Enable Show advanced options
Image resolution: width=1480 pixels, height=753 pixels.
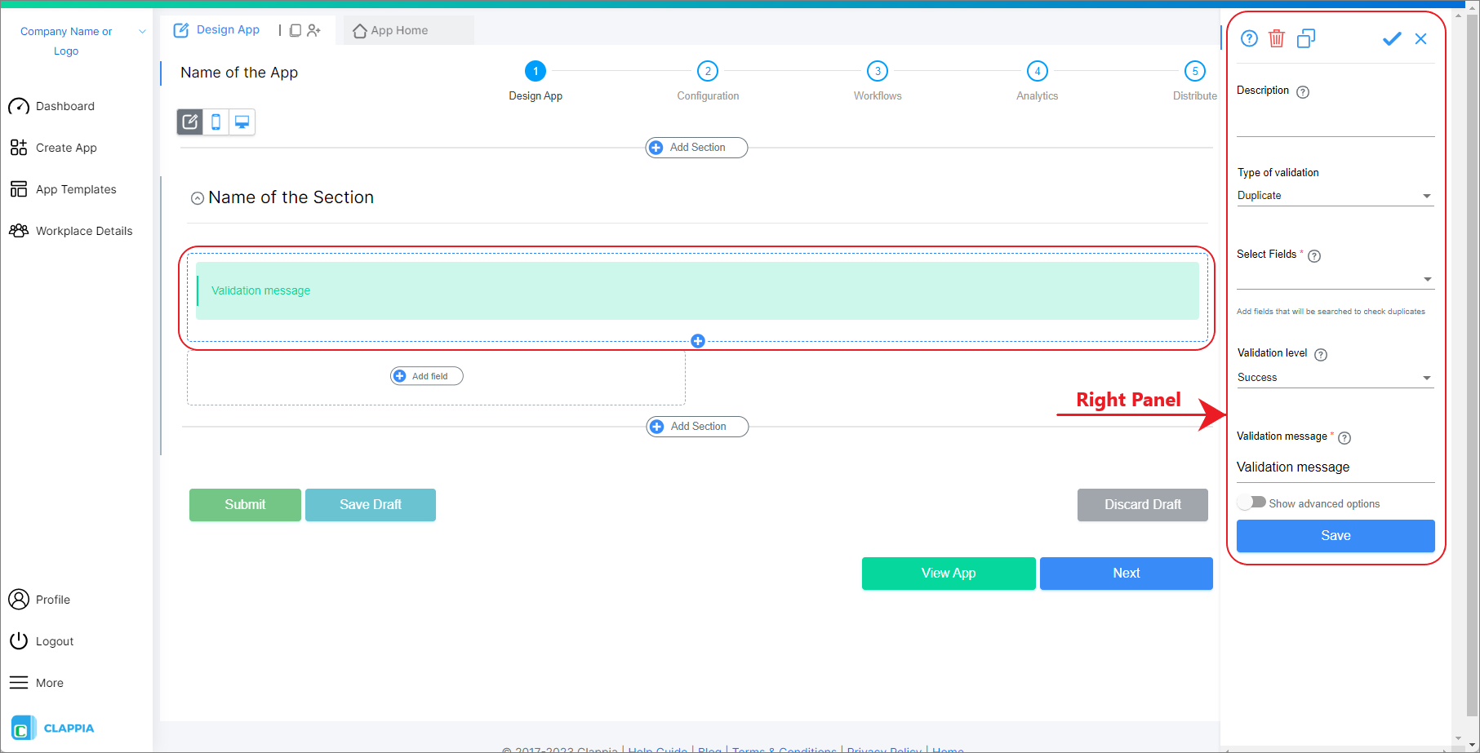(x=1251, y=502)
